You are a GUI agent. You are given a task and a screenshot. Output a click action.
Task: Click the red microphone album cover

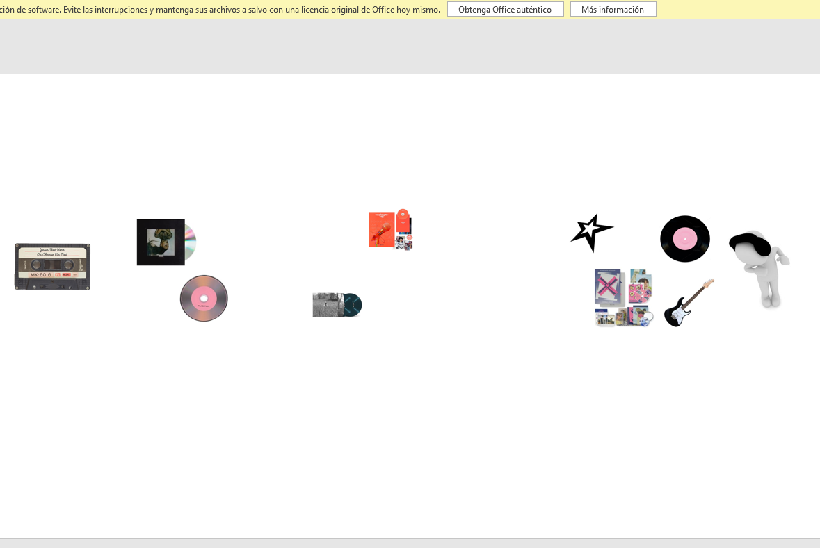pyautogui.click(x=381, y=230)
